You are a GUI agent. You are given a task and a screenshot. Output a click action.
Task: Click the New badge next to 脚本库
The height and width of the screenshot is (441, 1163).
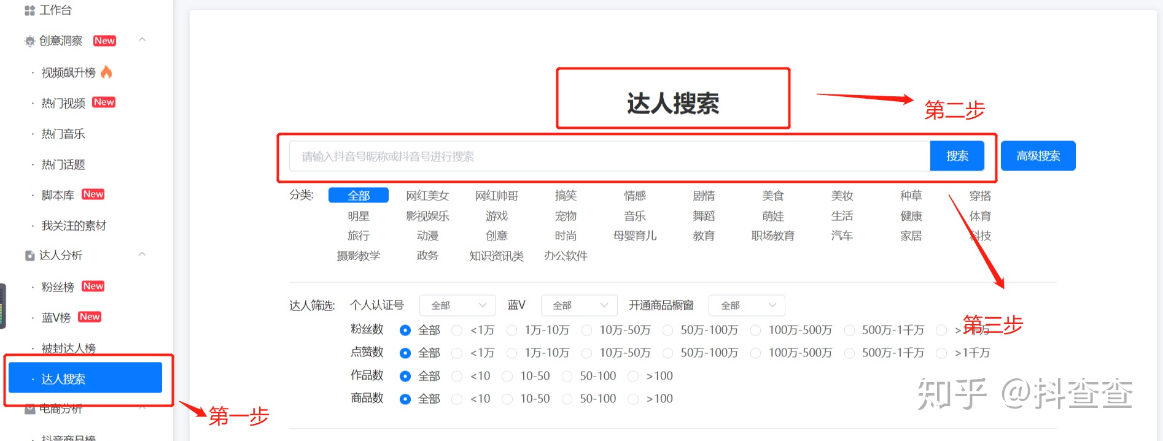click(x=93, y=194)
